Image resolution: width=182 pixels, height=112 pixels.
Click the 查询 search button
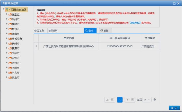90,31
